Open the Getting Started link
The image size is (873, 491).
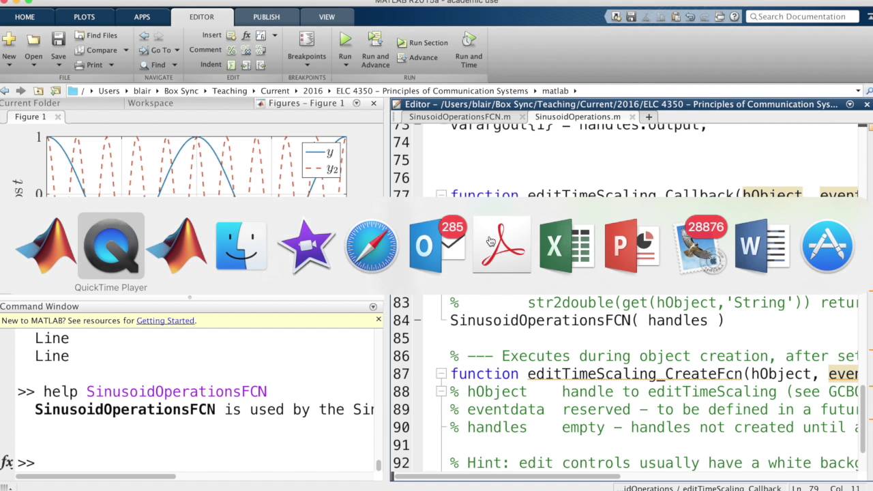(165, 321)
